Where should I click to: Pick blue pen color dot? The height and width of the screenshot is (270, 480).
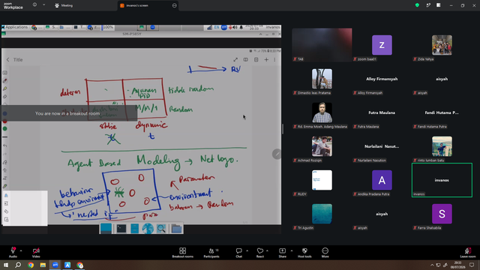coord(5,113)
